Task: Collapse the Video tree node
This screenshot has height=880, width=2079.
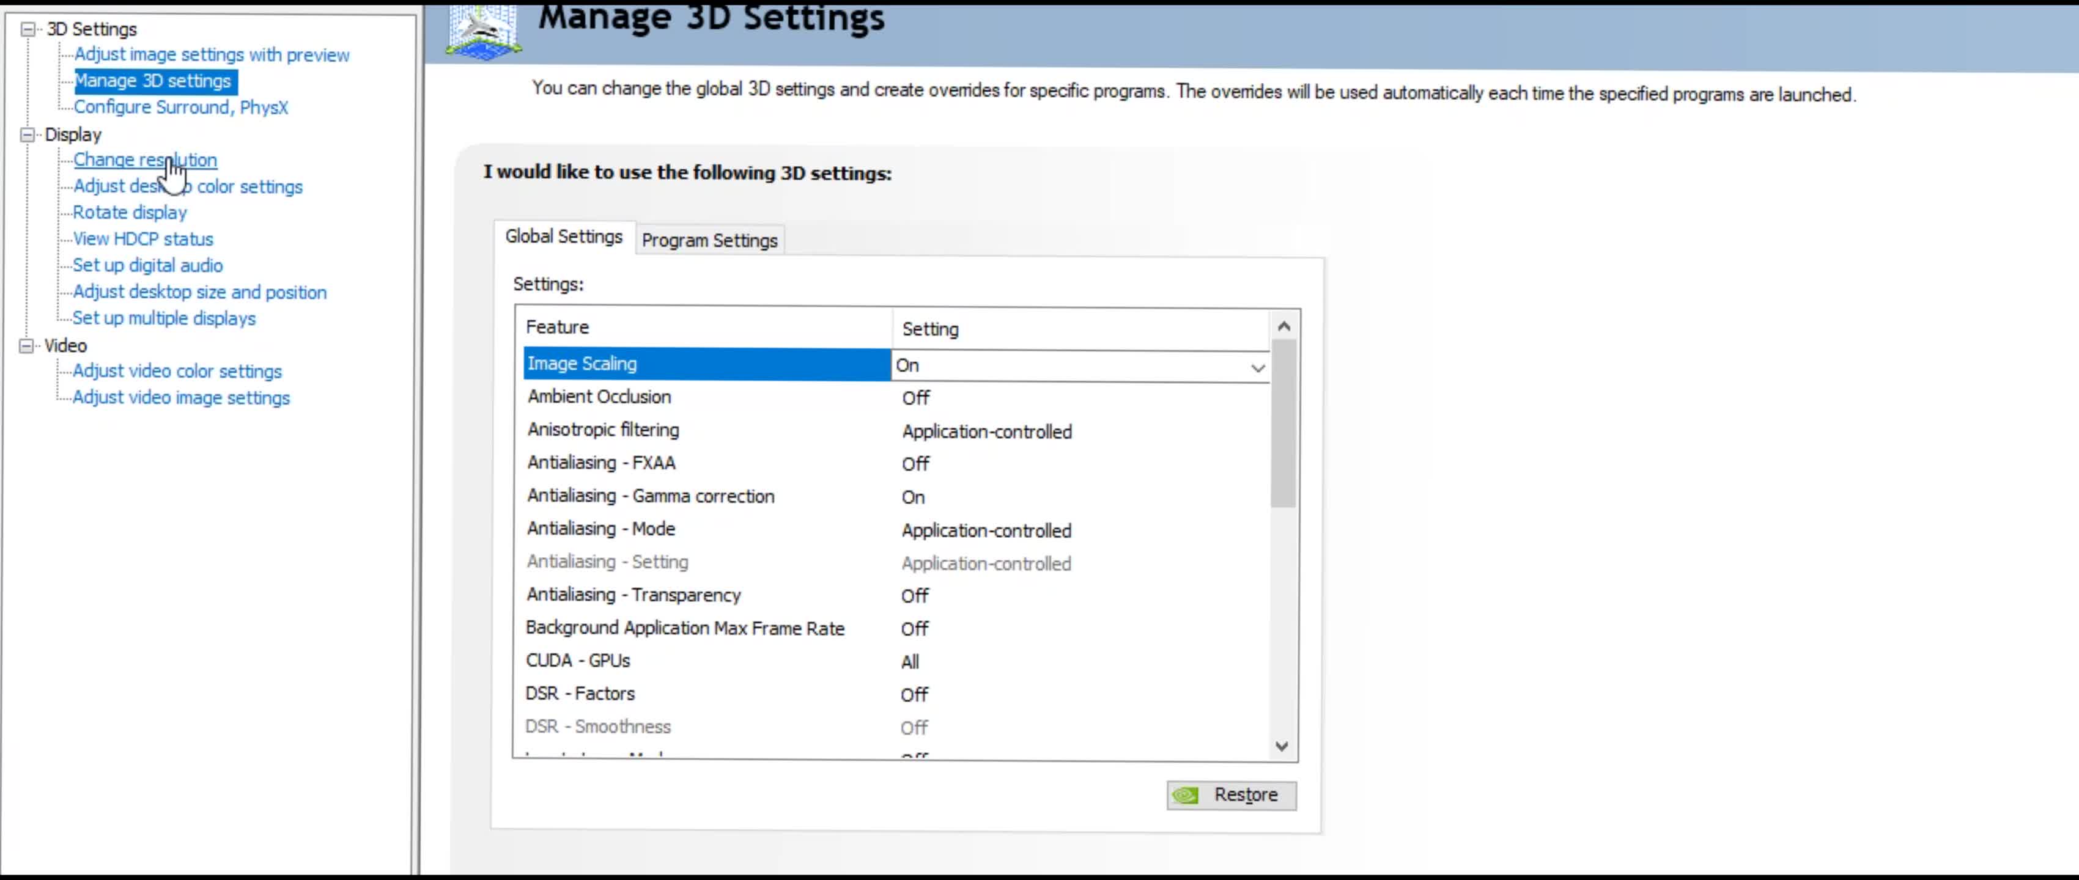Action: [27, 345]
